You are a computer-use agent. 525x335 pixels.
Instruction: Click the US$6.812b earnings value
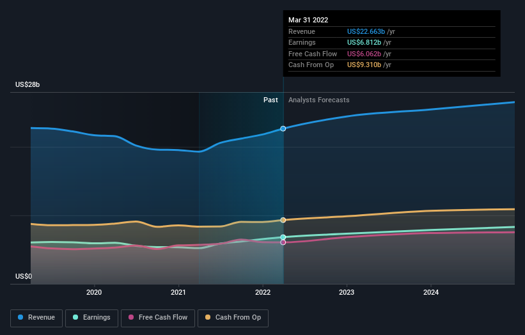364,42
